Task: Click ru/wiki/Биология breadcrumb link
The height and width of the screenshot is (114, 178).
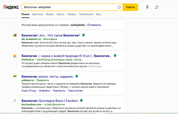Action: pos(54,105)
